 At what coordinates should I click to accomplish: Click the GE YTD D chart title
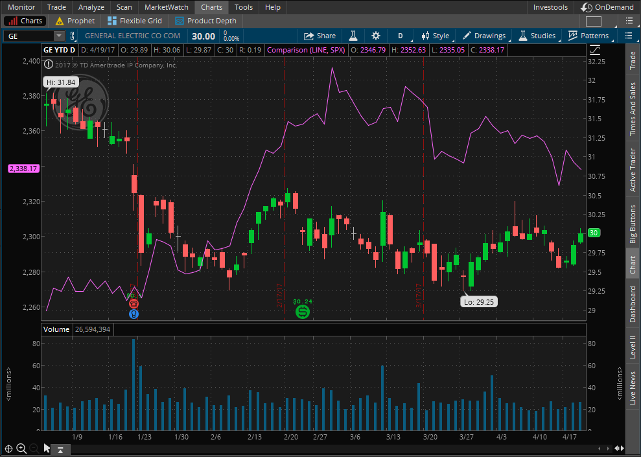(59, 50)
